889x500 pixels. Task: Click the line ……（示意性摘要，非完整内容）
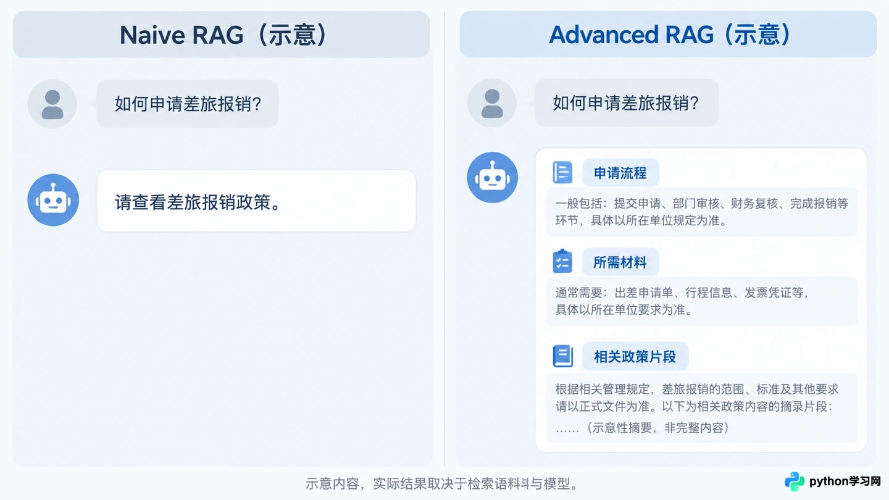(x=642, y=428)
